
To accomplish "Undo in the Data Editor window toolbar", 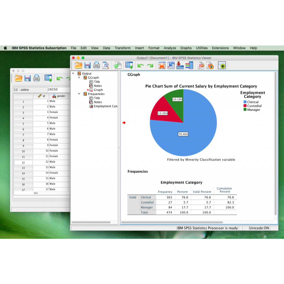I will point(60,78).
